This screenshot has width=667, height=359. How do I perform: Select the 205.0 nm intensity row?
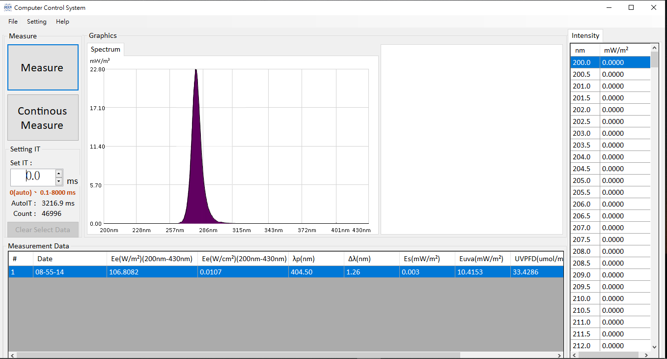(x=610, y=180)
